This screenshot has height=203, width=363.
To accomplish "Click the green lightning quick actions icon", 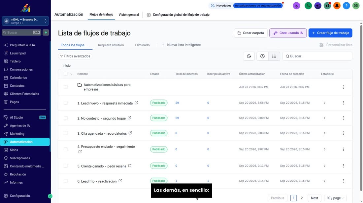I will click(46, 33).
